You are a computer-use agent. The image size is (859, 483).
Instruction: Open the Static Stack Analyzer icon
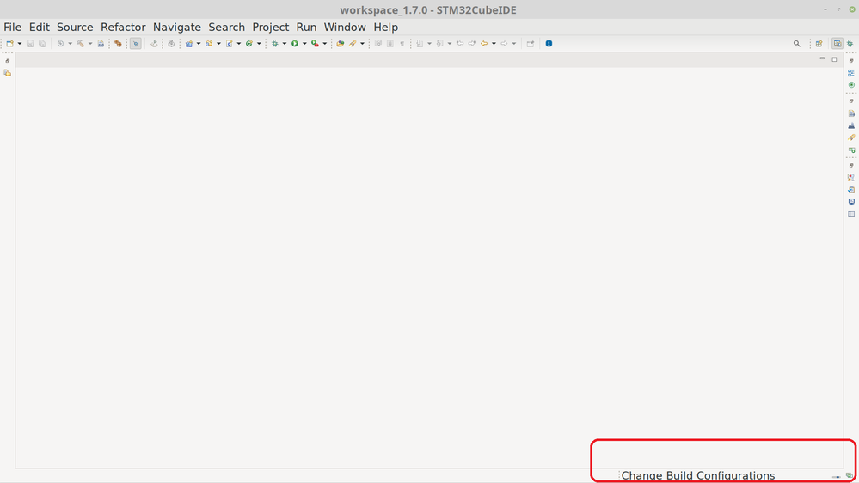tap(850, 125)
